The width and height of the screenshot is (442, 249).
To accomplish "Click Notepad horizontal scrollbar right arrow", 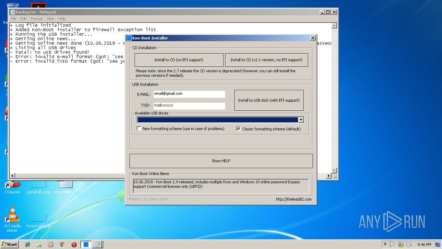I will pyautogui.click(x=329, y=176).
